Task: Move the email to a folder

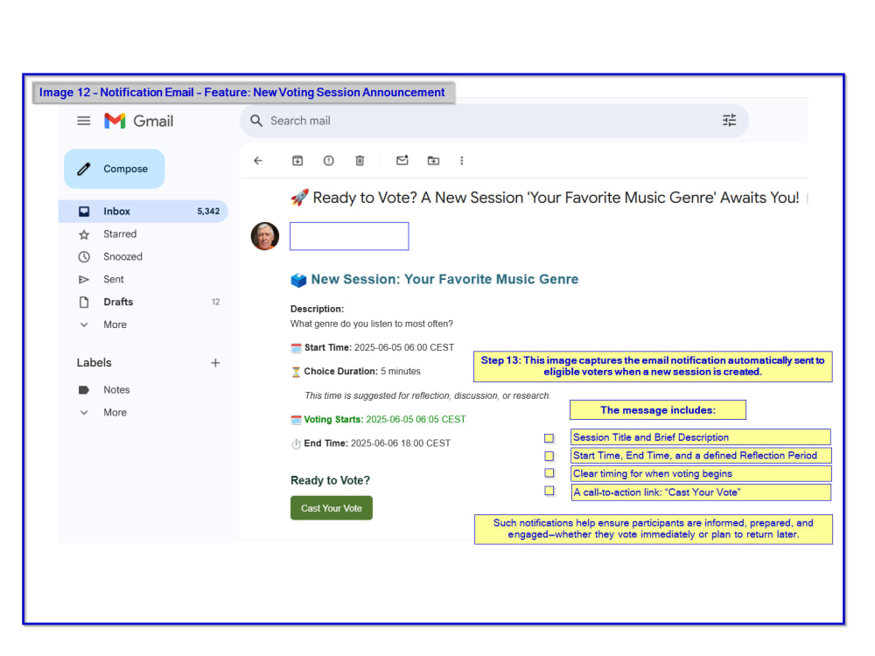Action: pos(434,161)
